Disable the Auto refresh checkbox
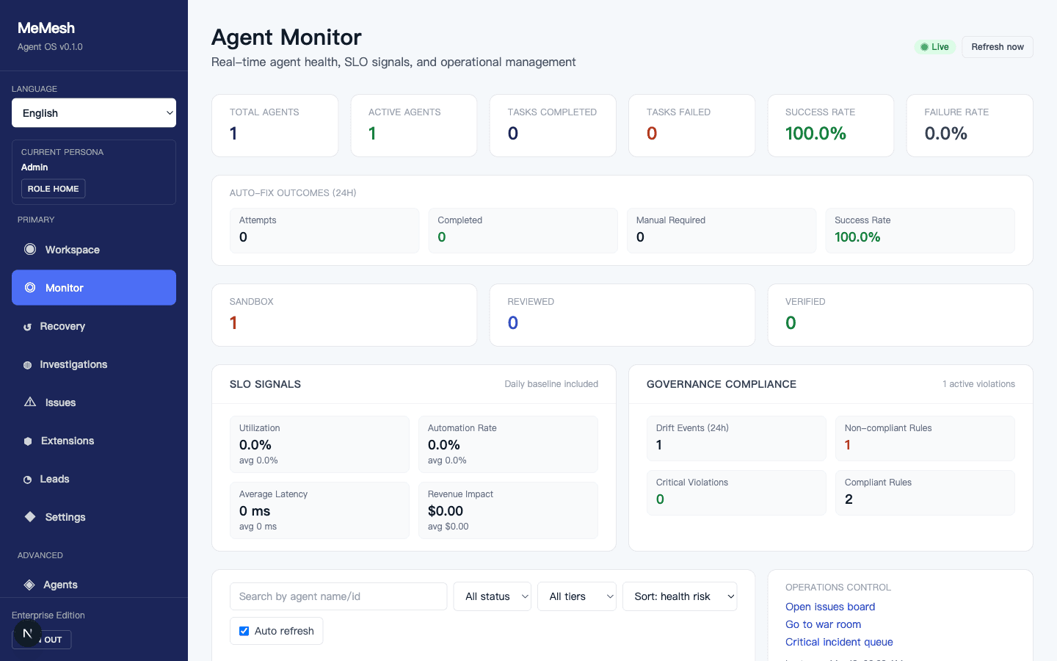This screenshot has width=1057, height=661. click(x=244, y=631)
